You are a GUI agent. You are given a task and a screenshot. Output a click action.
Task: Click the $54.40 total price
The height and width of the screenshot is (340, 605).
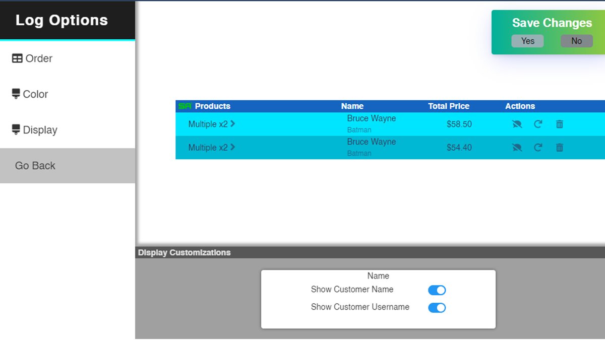pos(459,148)
